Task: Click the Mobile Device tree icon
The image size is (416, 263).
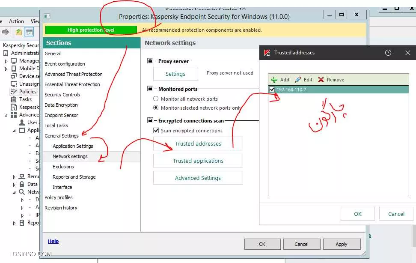Action: click(14, 69)
